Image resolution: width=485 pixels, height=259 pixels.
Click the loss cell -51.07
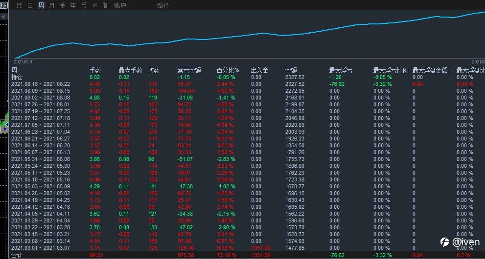185,159
